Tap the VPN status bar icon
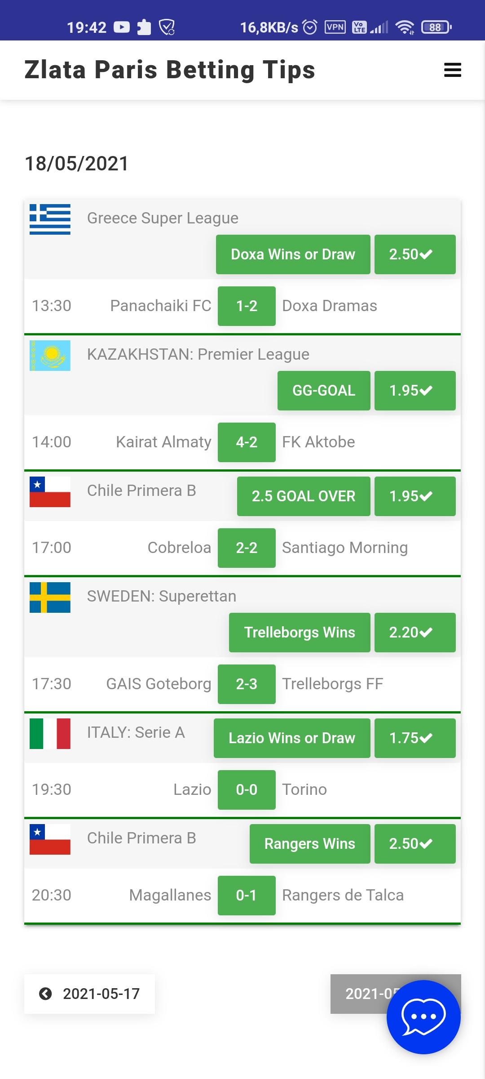Screen dimensions: 485x1079 (335, 27)
